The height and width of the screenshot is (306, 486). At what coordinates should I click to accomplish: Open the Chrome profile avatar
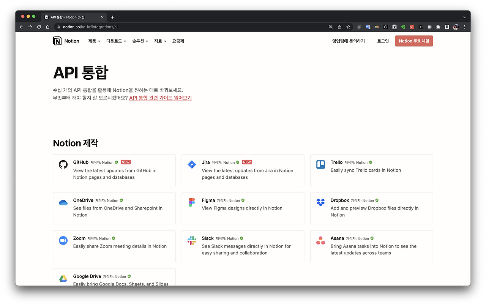pos(456,27)
